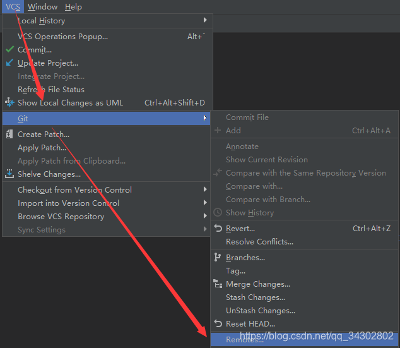Choose Tag... in Git submenu
This screenshot has width=400, height=348.
pyautogui.click(x=304, y=271)
